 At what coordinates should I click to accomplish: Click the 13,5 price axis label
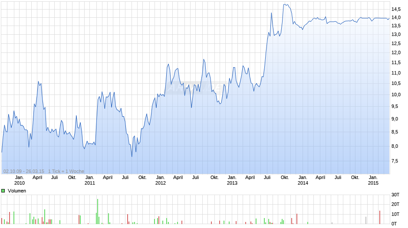[x=396, y=26]
